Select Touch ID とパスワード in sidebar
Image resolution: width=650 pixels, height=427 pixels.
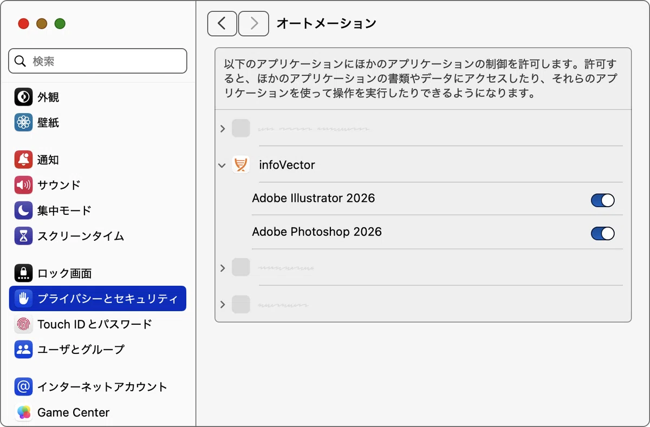coord(97,324)
